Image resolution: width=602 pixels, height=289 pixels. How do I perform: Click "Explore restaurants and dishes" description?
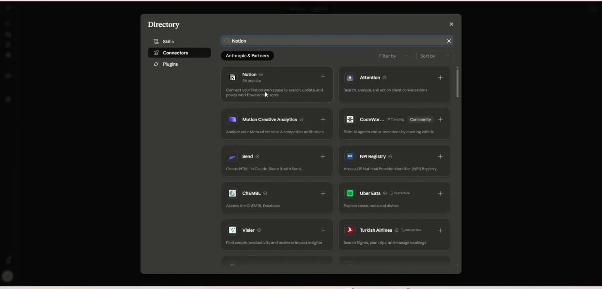[371, 205]
